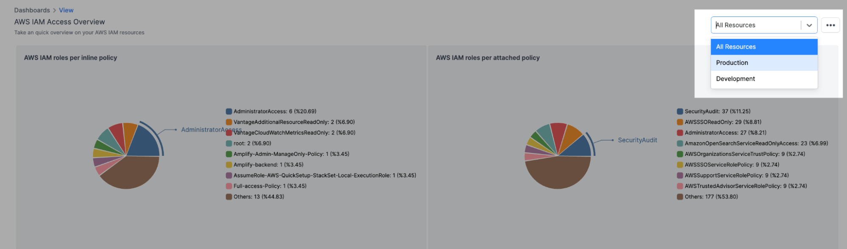This screenshot has height=249, width=847.
Task: Click the View link in the breadcrumb
Action: pos(66,10)
